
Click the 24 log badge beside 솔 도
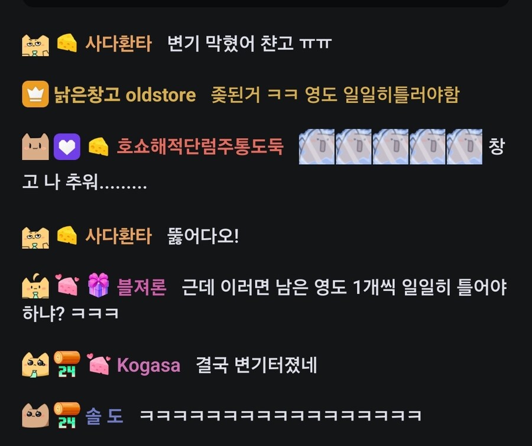tap(67, 415)
